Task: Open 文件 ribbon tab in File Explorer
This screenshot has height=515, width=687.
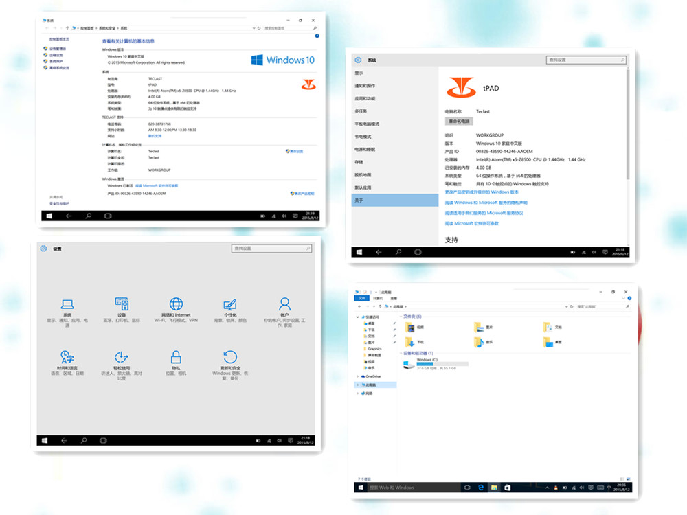Action: (361, 298)
